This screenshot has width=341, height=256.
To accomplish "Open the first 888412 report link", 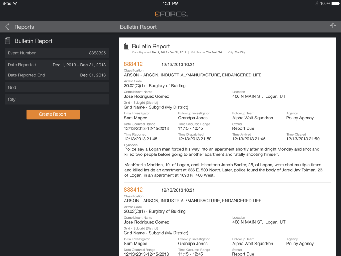I will point(133,64).
